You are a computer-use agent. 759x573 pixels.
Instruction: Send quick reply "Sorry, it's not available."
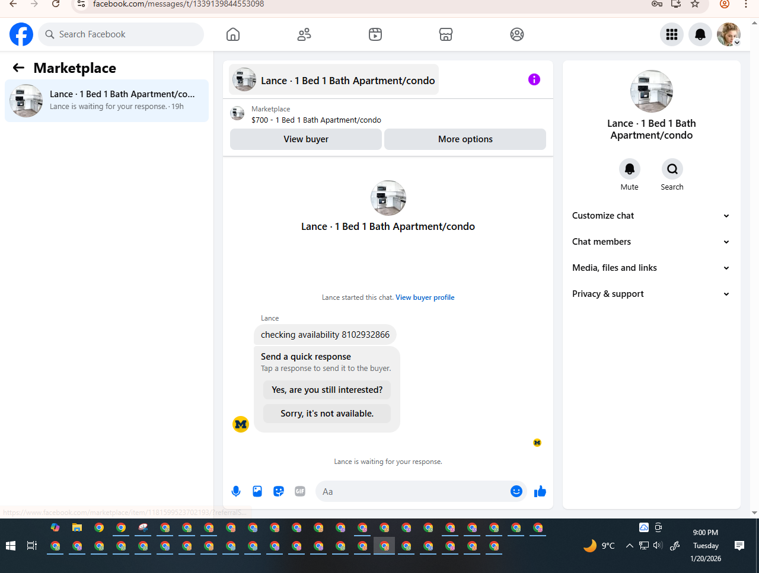pos(327,414)
